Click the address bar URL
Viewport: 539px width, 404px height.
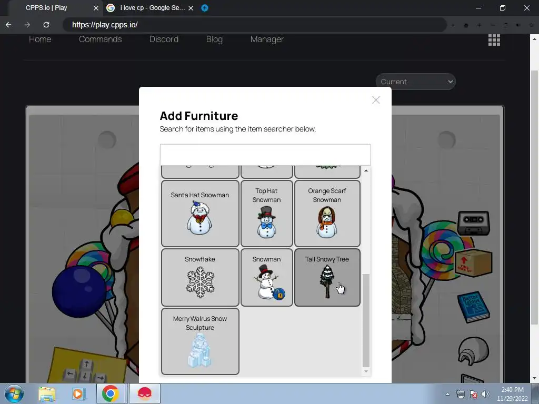click(254, 25)
